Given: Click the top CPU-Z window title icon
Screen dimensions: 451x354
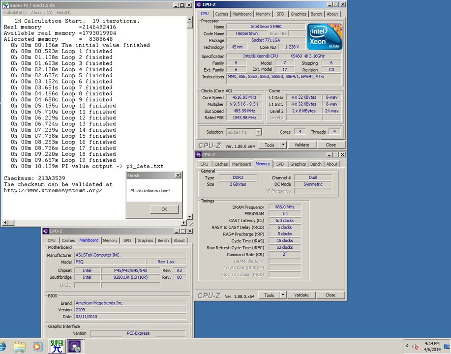Looking at the screenshot, I should 199,4.
